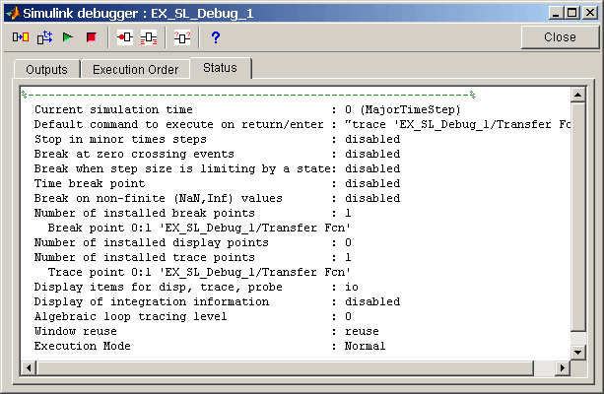
Task: Start or continue simulation with green play icon
Action: [x=68, y=37]
